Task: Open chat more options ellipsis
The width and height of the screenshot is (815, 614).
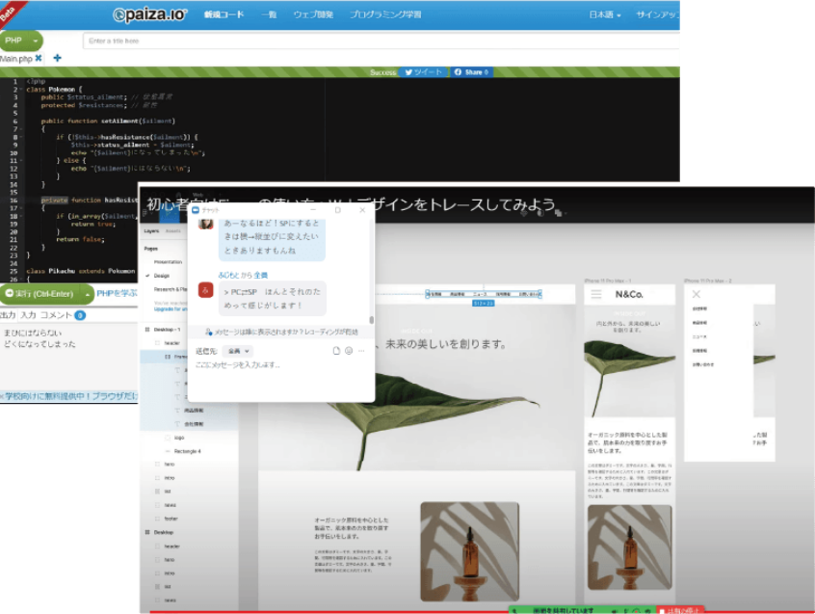Action: coord(361,351)
